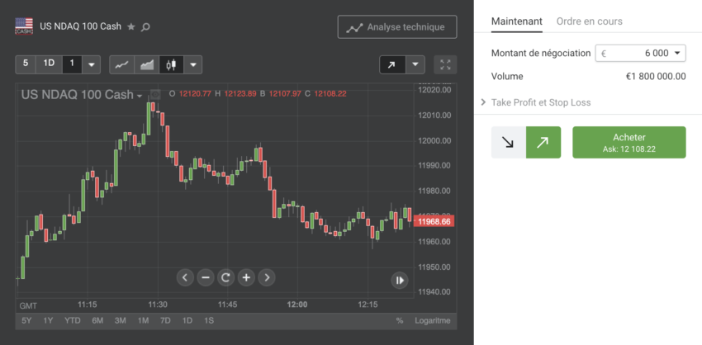Open Analyse technique
The height and width of the screenshot is (345, 702).
[x=396, y=27]
